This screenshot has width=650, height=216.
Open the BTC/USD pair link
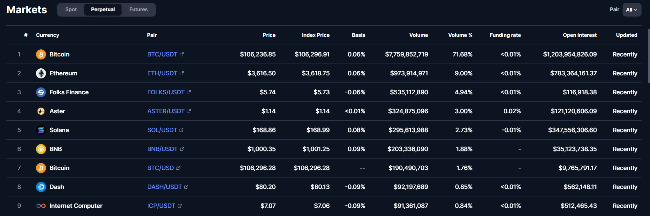pos(160,168)
